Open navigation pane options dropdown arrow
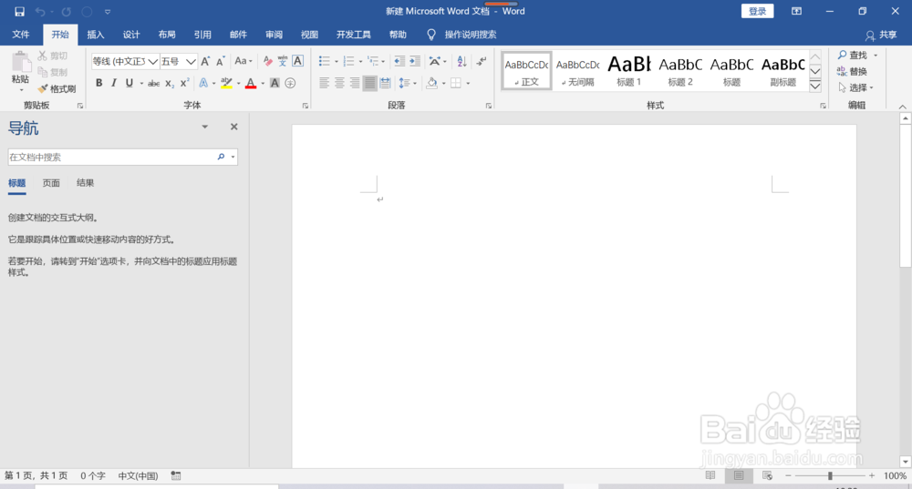The image size is (912, 489). click(x=204, y=127)
